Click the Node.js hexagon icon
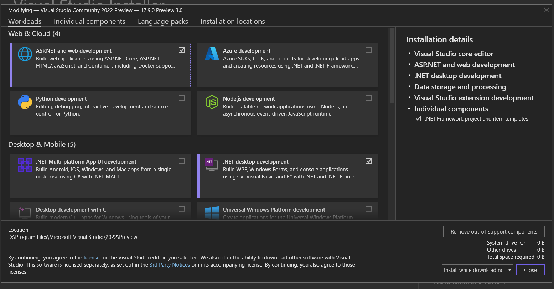 point(212,102)
